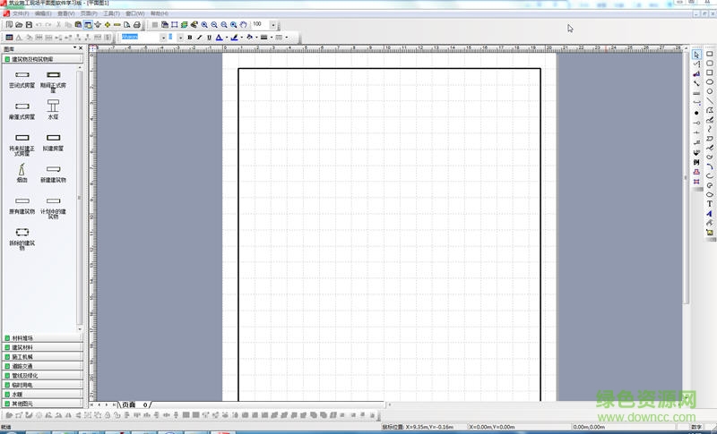Pick the 烟囱 chimney shape from library

22,169
